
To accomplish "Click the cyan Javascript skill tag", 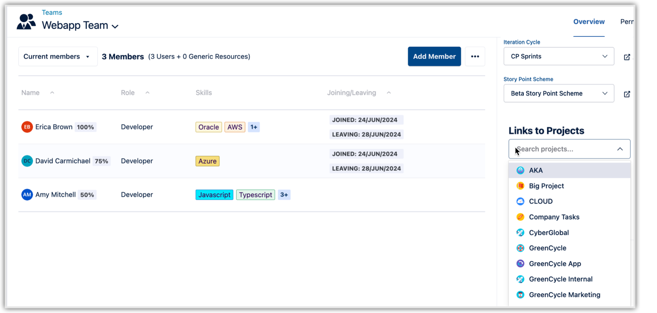I will (x=214, y=195).
